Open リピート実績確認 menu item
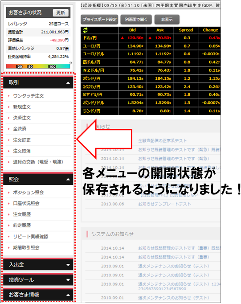This screenshot has height=304, width=241. (31, 237)
